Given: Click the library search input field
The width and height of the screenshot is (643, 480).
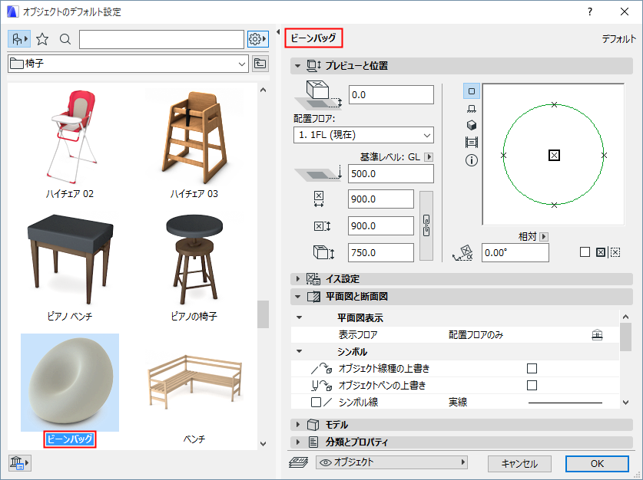Looking at the screenshot, I should click(x=161, y=39).
